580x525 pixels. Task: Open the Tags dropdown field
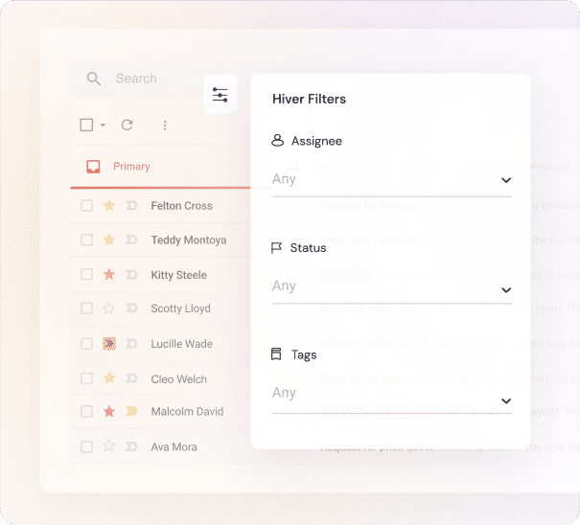click(392, 396)
